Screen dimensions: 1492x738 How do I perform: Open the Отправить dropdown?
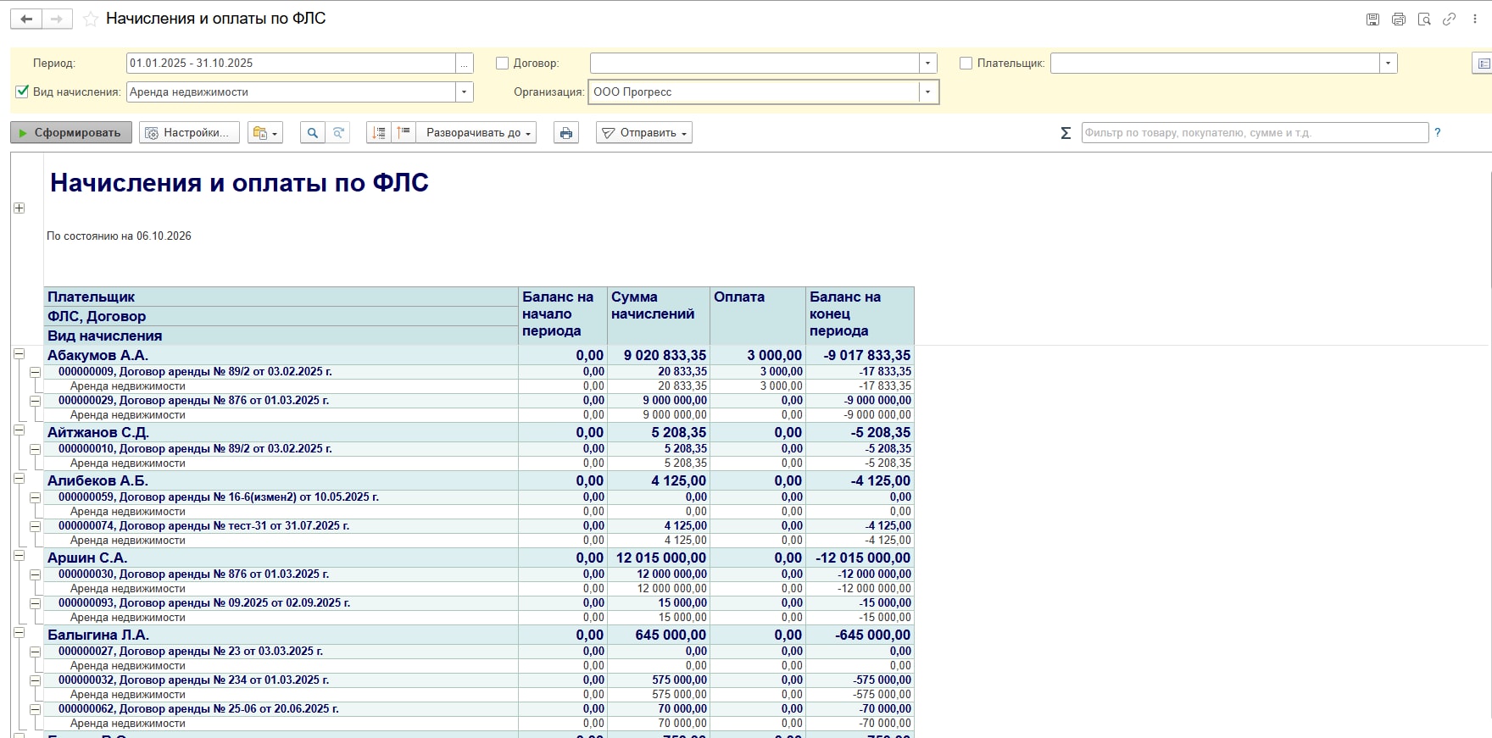click(x=644, y=133)
